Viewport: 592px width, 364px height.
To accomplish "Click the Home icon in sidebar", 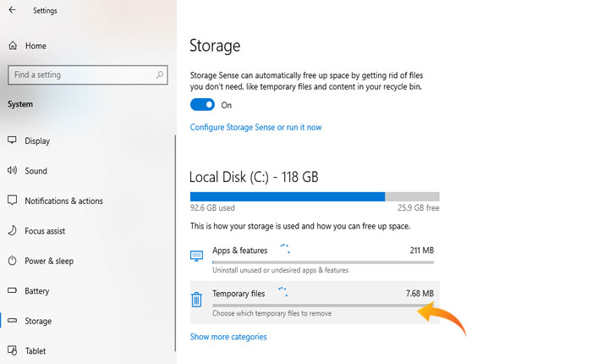I will click(12, 46).
